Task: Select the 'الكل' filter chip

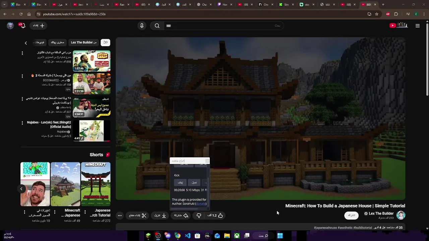Action: tap(106, 43)
